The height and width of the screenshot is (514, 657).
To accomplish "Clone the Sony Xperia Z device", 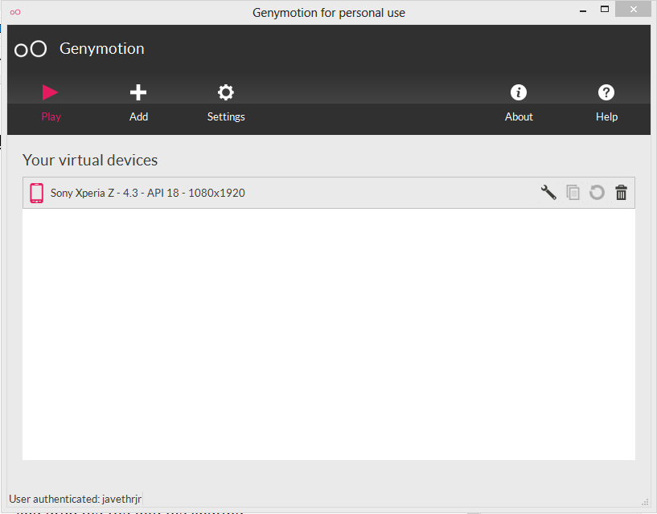I will click(x=573, y=193).
